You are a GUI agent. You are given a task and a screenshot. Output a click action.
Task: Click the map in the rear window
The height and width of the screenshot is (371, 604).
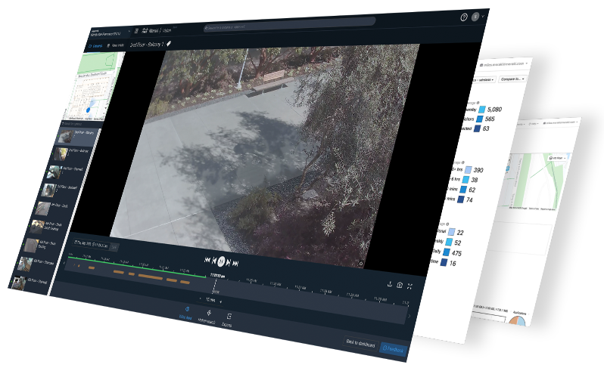(x=535, y=181)
